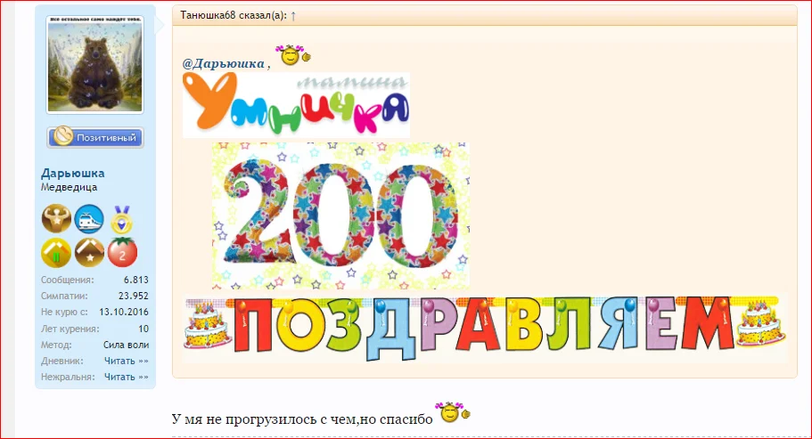This screenshot has height=439, width=812.
Task: Open the 200 star balloons image
Action: pyautogui.click(x=340, y=215)
